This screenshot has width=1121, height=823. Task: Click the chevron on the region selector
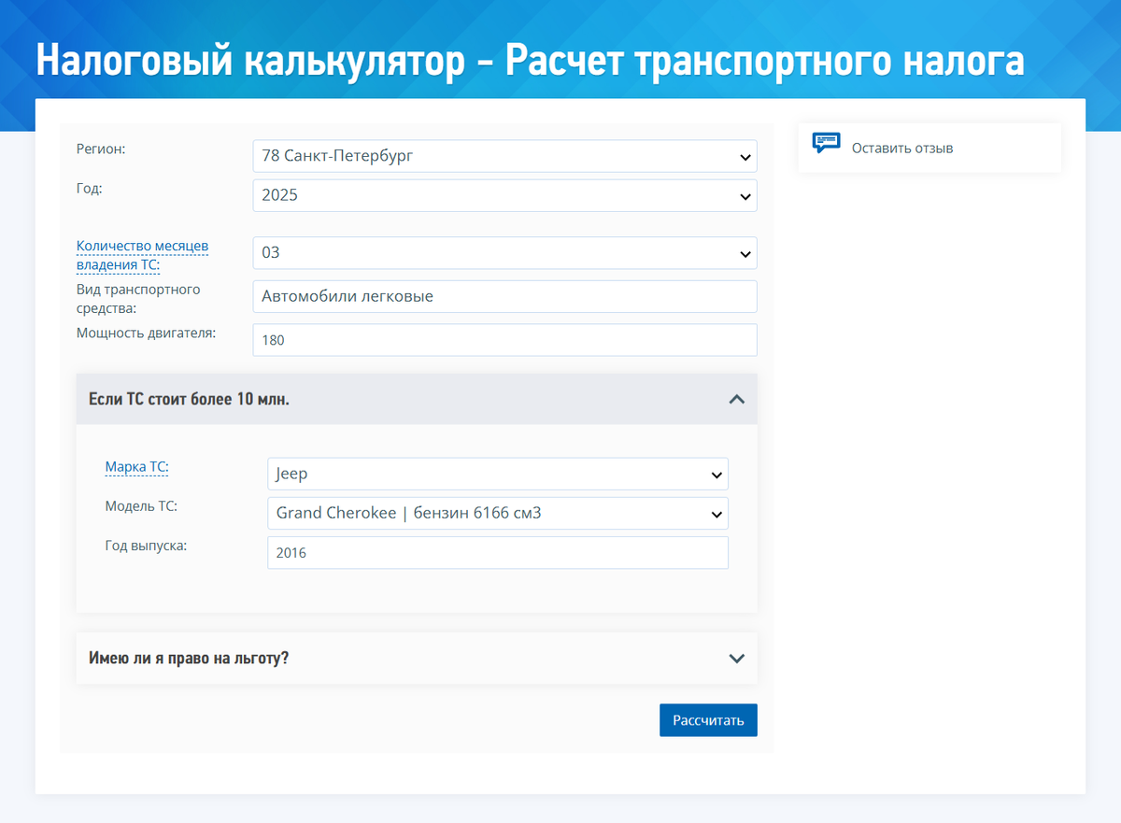pyautogui.click(x=745, y=156)
